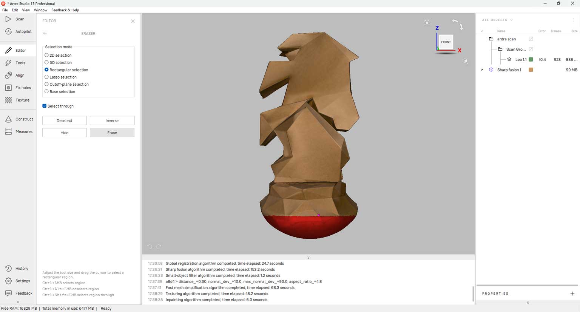580x312 pixels.
Task: Sort objects by the Frames column header
Action: coord(555,31)
